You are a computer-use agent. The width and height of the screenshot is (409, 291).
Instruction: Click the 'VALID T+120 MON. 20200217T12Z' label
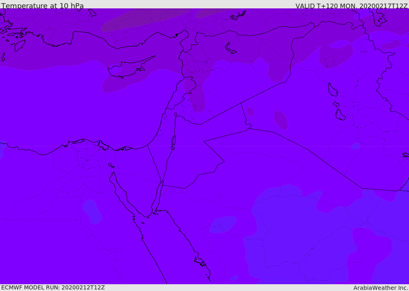351,6
